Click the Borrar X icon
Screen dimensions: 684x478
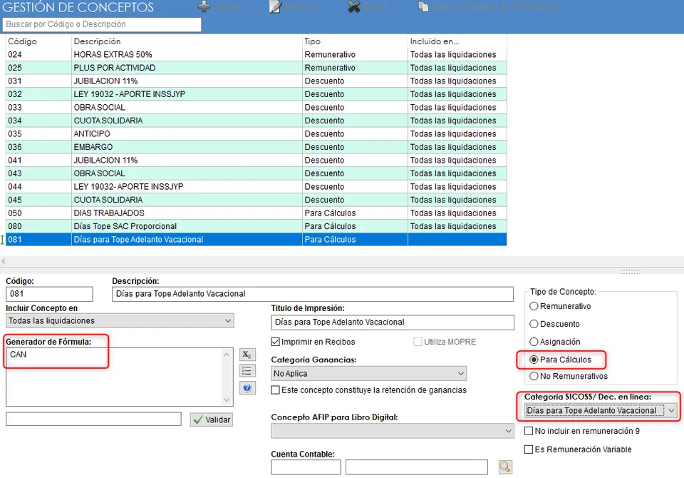[354, 6]
